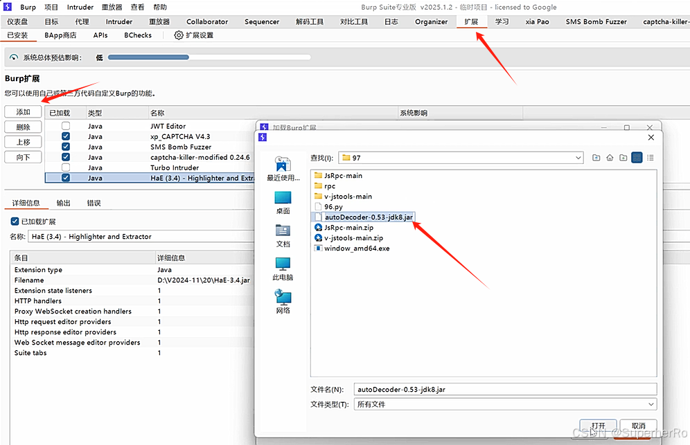
Task: Switch file dialog to icon grid view
Action: [637, 158]
